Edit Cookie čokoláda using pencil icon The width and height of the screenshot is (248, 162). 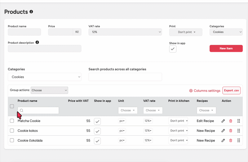223,140
